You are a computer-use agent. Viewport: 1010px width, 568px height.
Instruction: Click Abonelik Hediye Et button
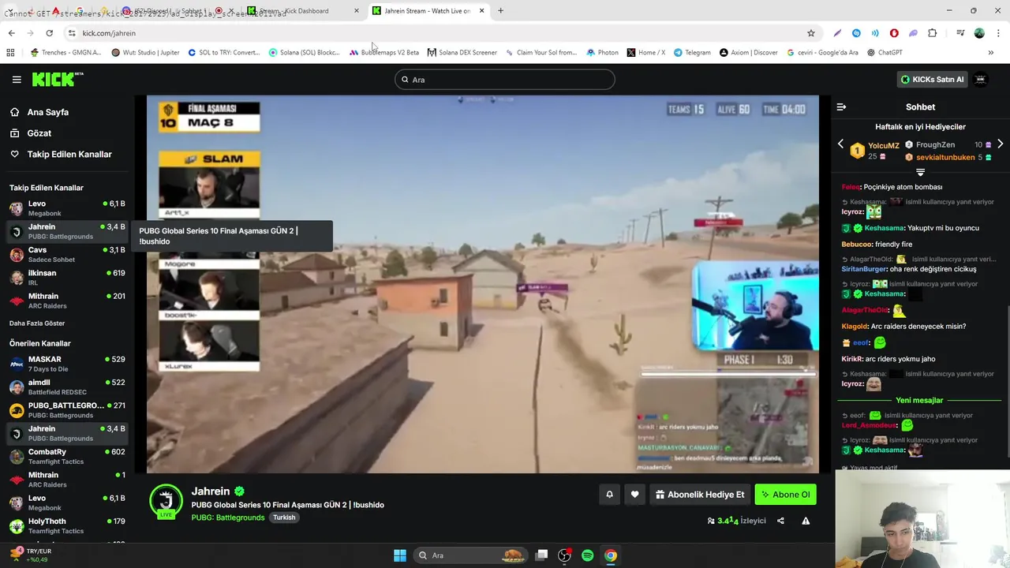700,495
